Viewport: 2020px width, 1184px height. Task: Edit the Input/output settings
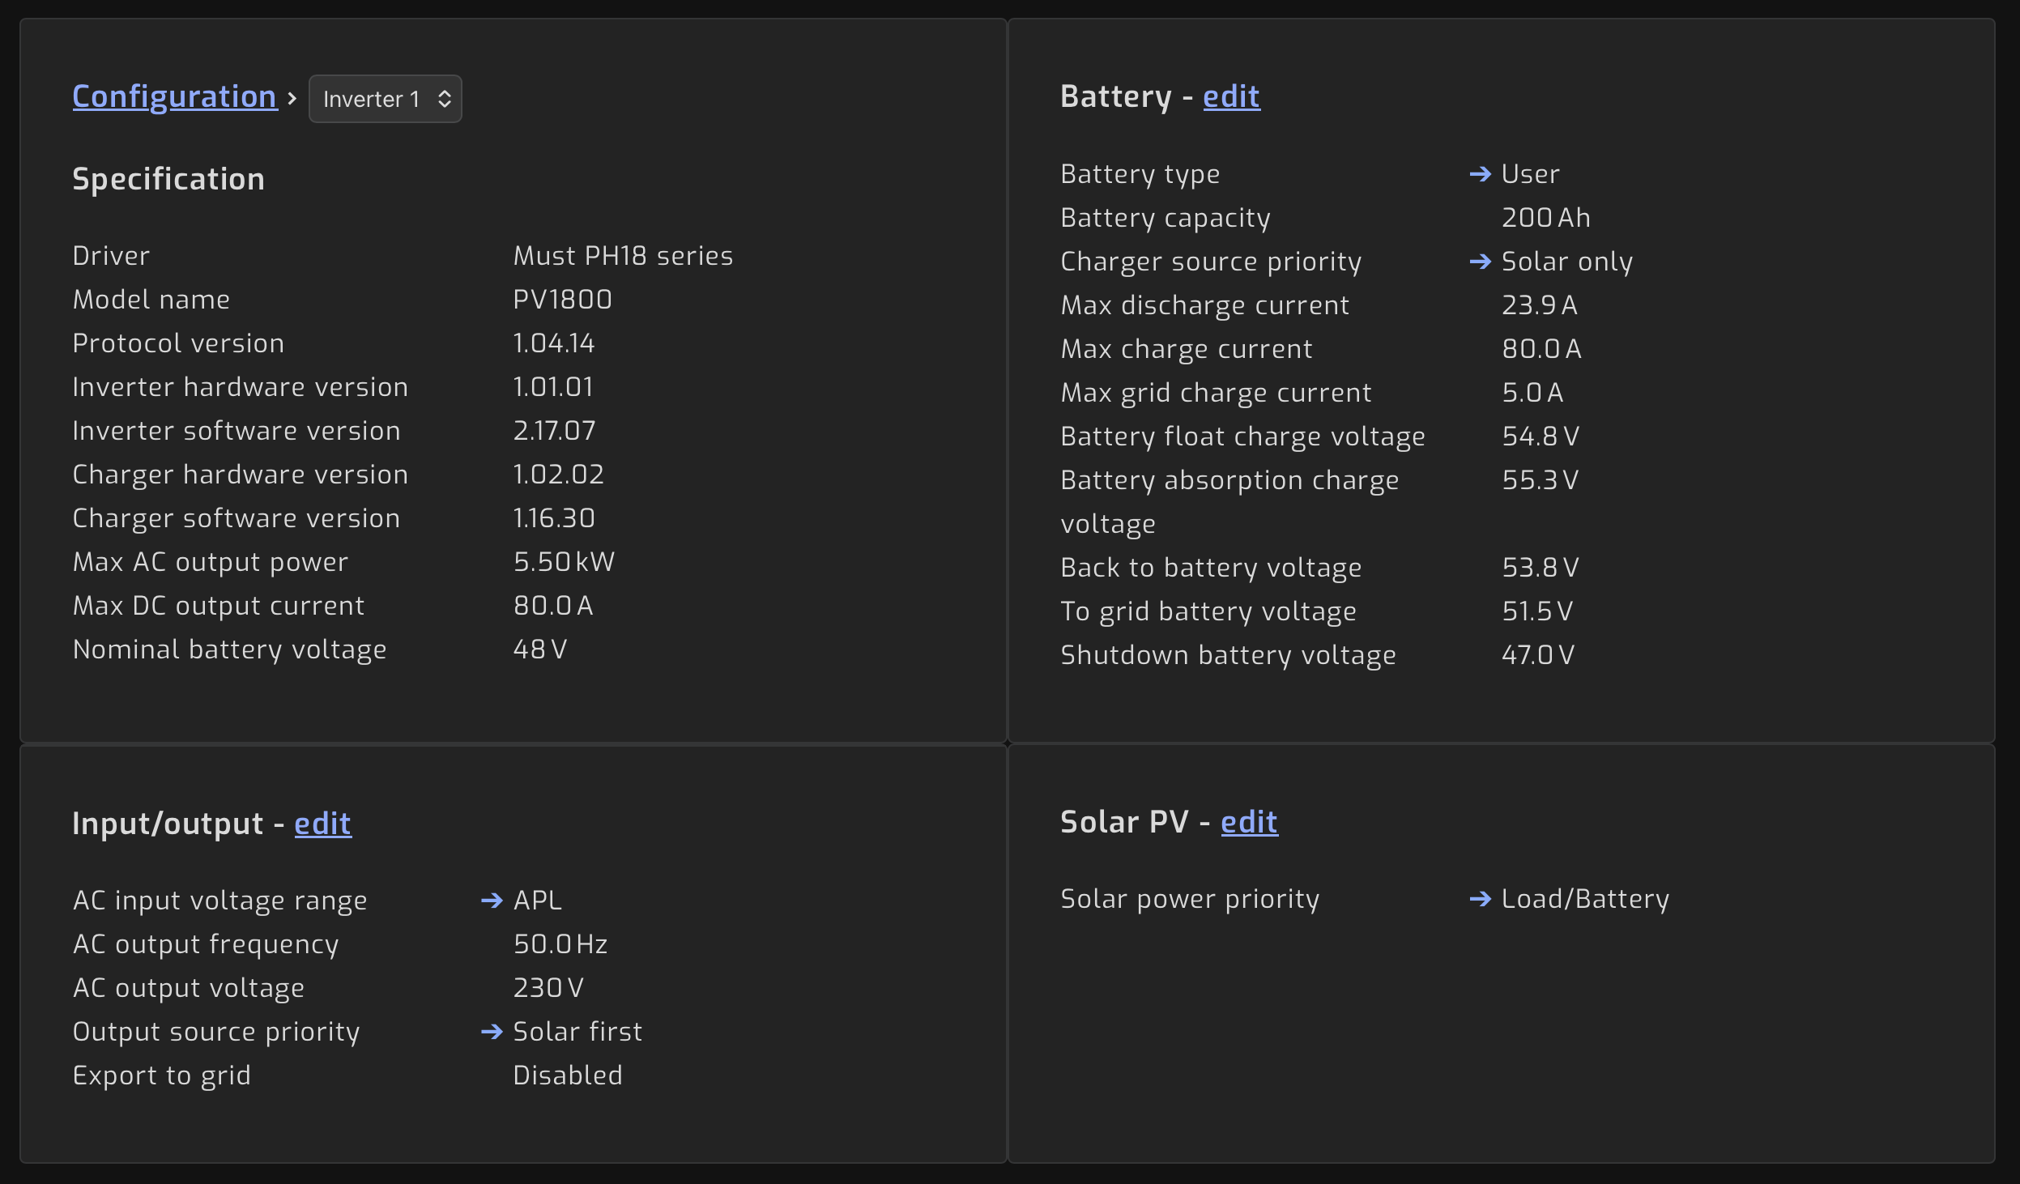pos(322,824)
